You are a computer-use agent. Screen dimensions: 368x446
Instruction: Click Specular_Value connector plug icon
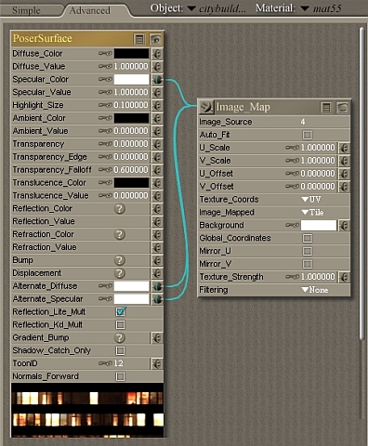pos(157,92)
